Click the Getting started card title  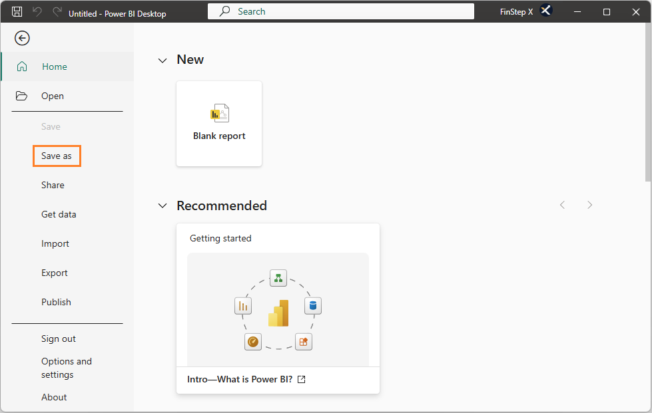point(221,238)
